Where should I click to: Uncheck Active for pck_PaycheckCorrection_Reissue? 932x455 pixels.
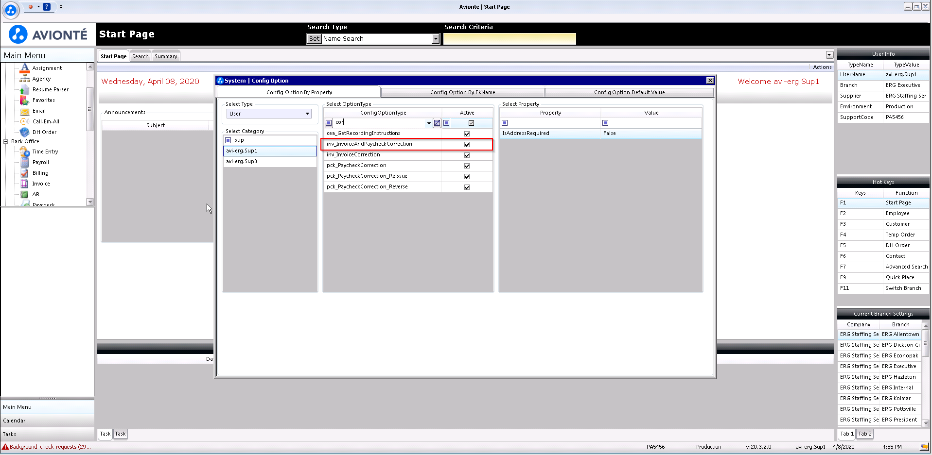tap(467, 176)
